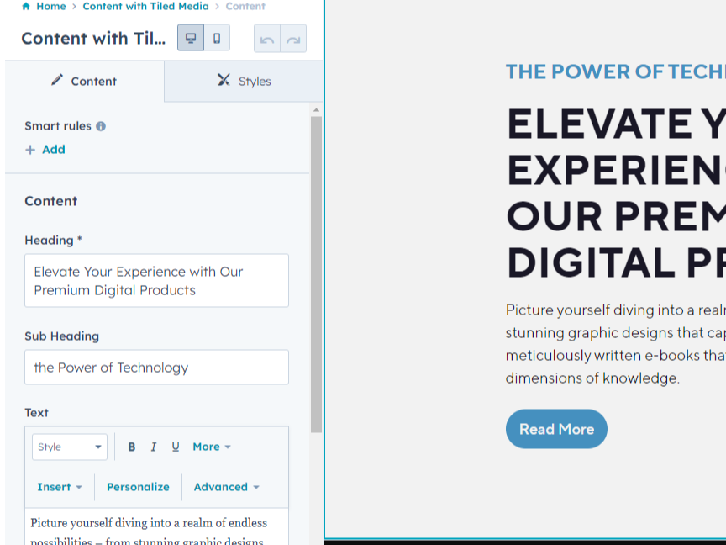Click the Home breadcrumb icon
Viewport: 726px width, 545px height.
[26, 7]
